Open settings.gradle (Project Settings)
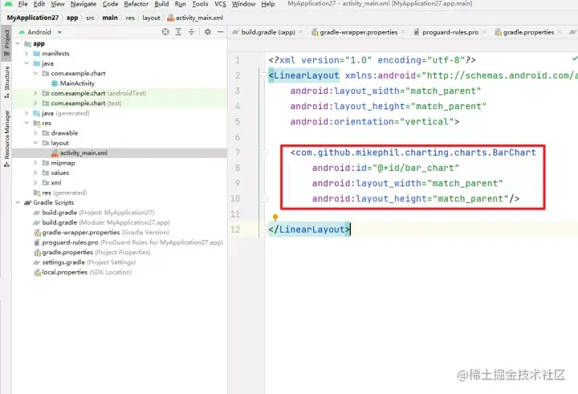Viewport: 578px width, 394px height. [84, 262]
